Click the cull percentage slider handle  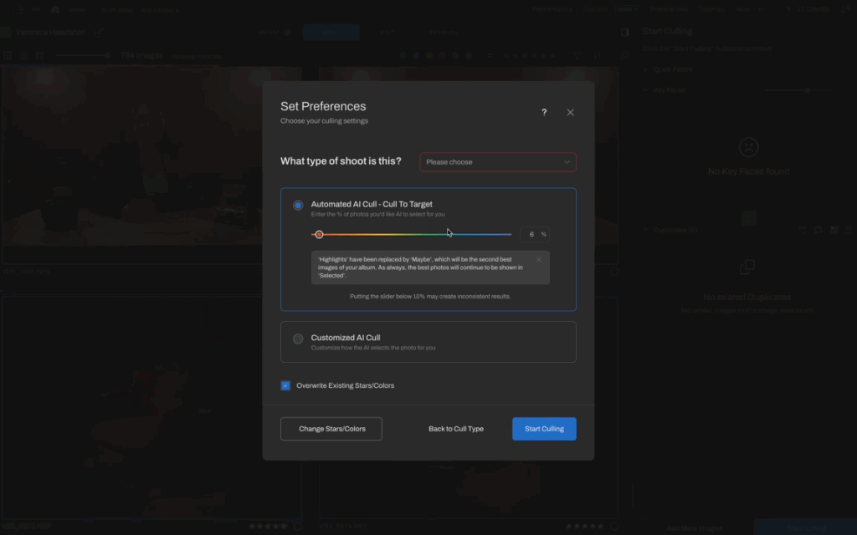(319, 235)
